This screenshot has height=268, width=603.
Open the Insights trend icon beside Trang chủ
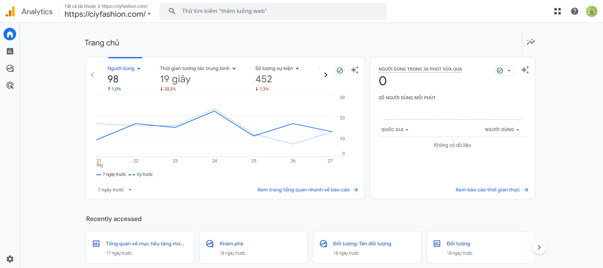click(531, 42)
